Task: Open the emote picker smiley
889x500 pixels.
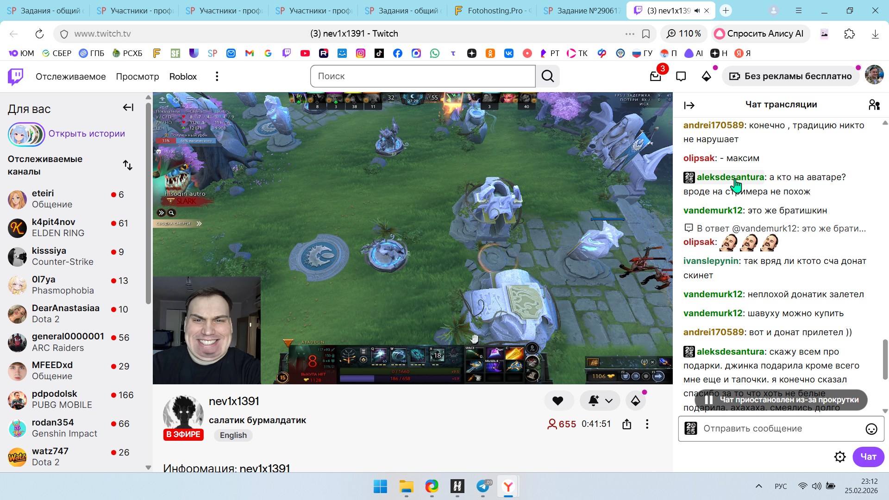Action: coord(871,429)
